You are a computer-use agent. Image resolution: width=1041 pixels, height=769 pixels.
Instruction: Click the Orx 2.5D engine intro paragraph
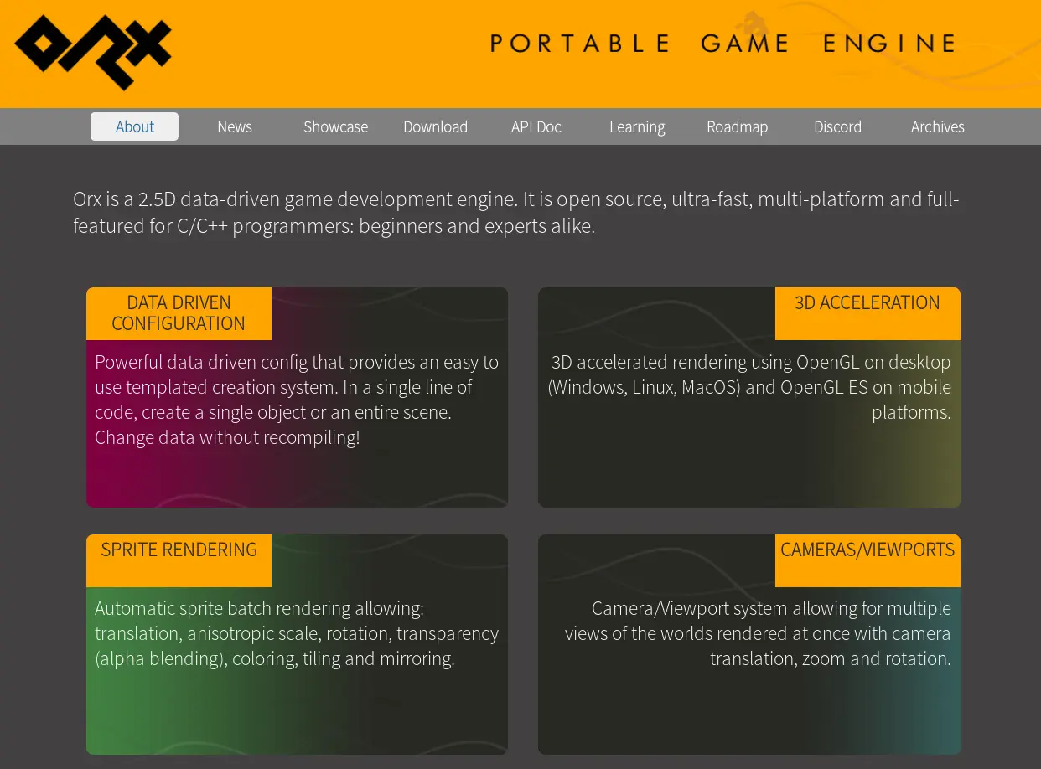515,212
